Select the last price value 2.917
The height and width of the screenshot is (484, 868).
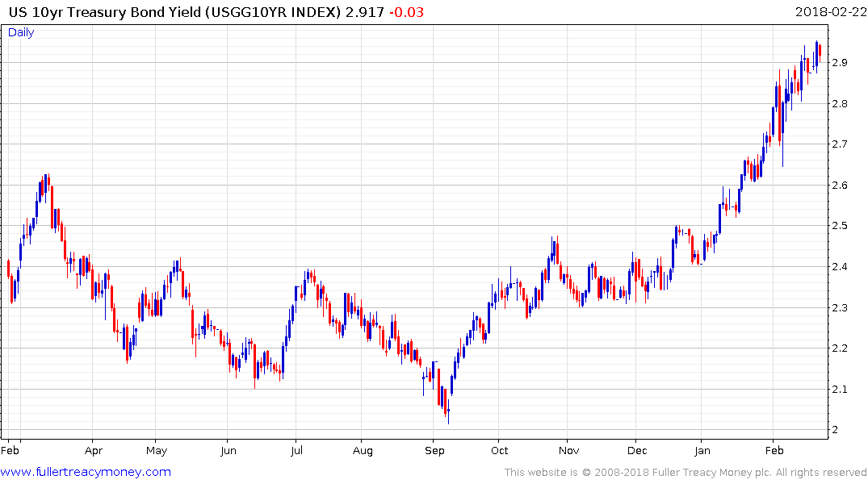[x=365, y=12]
